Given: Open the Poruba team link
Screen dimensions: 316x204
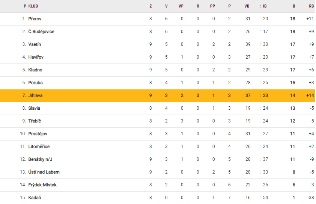Looking at the screenshot, I should tap(35, 83).
